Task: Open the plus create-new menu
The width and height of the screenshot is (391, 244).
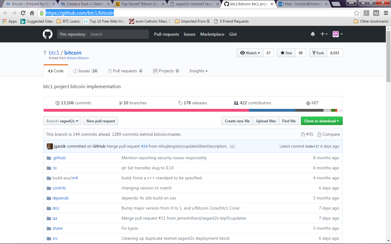Action: tap(324, 34)
